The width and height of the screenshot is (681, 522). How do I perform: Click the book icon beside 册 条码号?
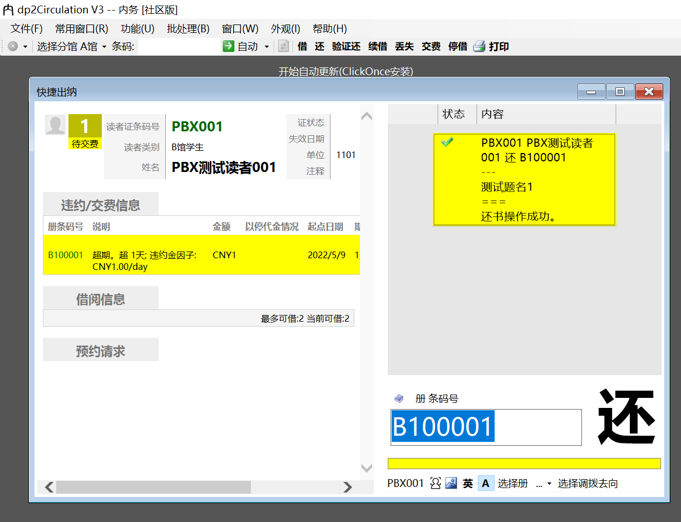pos(398,398)
